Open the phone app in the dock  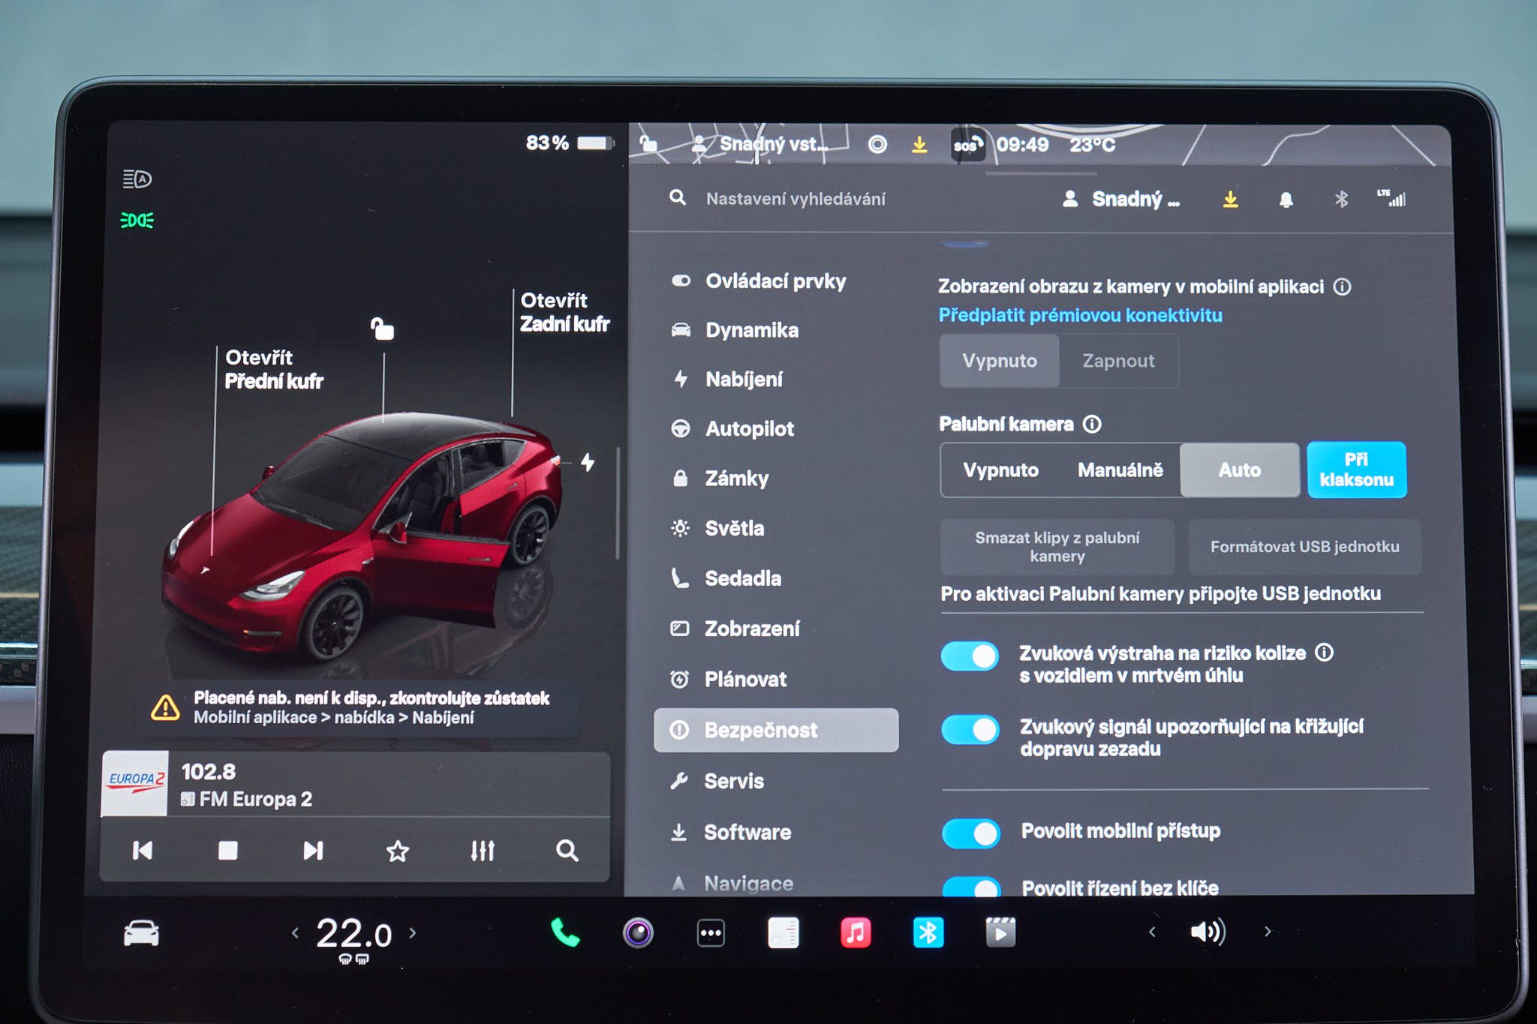coord(564,932)
